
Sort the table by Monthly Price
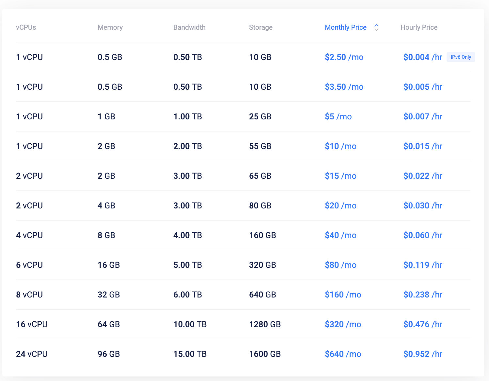click(x=345, y=27)
